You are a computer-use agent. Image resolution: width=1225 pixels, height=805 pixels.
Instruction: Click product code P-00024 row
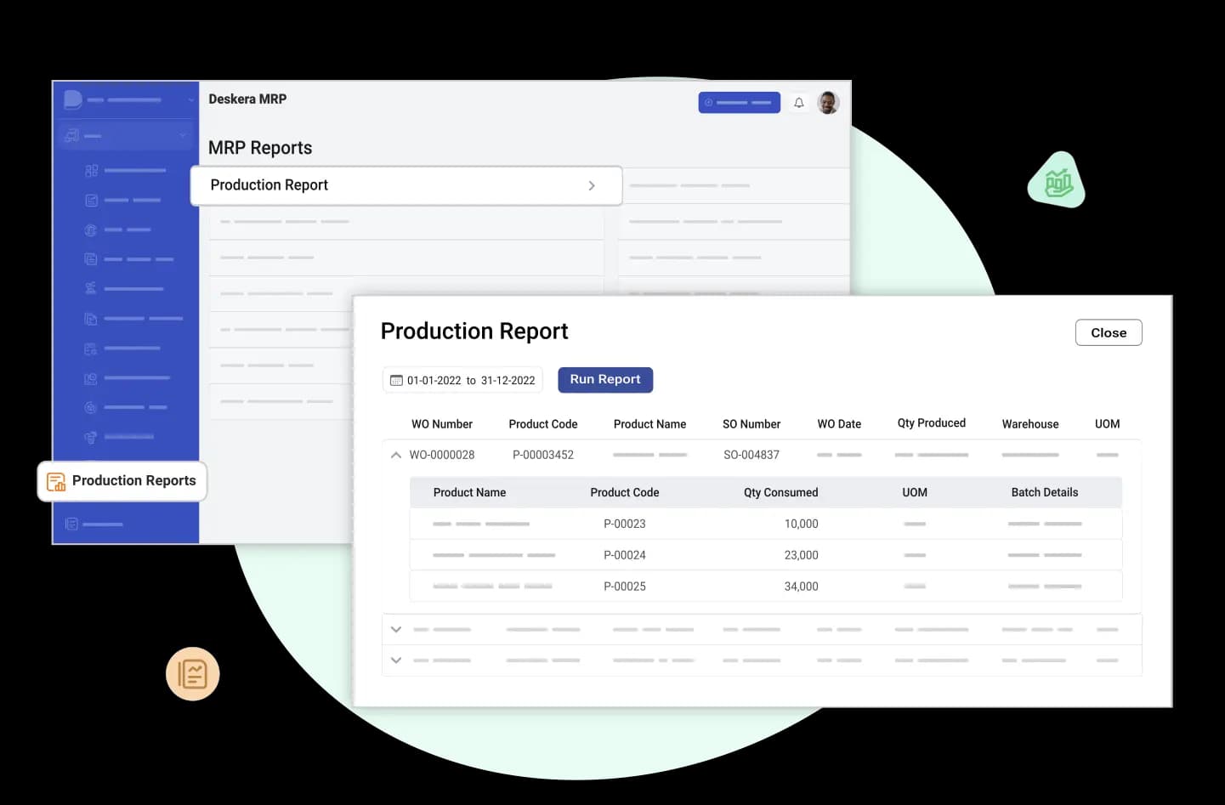click(624, 555)
